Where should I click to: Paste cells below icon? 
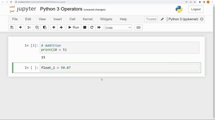[x=45, y=27]
